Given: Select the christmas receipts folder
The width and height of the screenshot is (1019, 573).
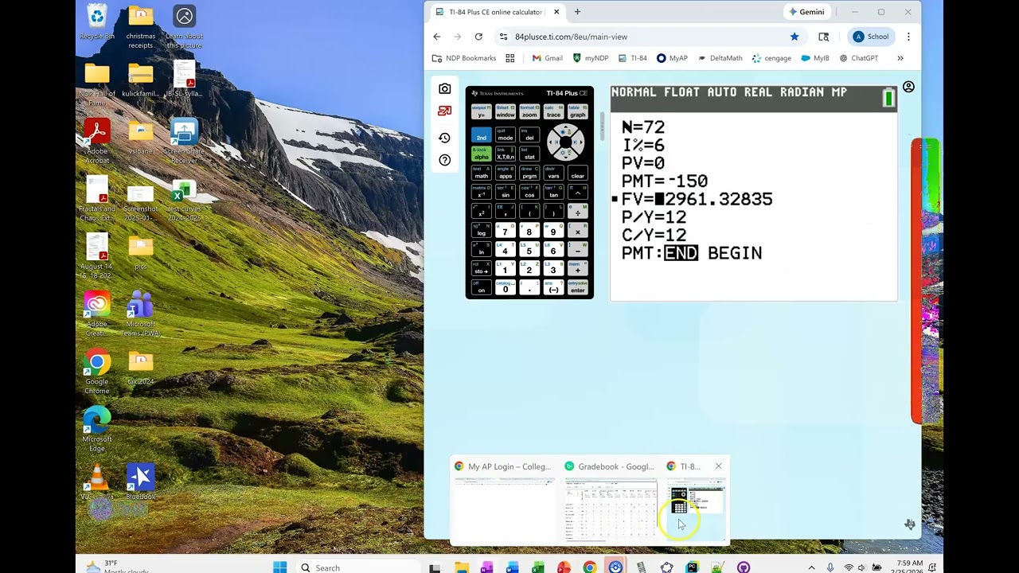Looking at the screenshot, I should click(140, 27).
